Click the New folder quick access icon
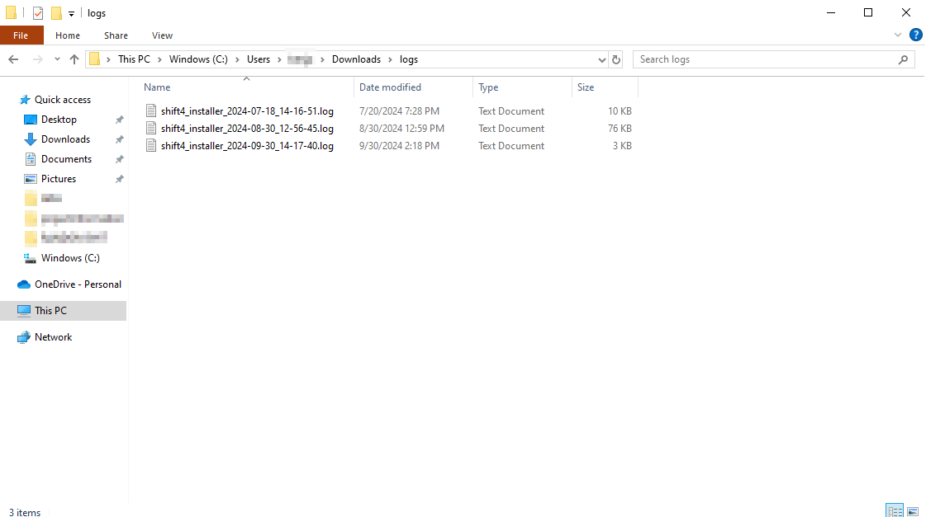The height and width of the screenshot is (517, 926). [x=56, y=13]
